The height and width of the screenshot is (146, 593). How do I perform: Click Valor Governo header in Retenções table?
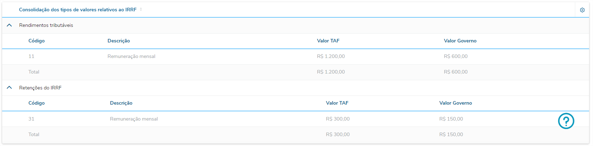tap(455, 103)
